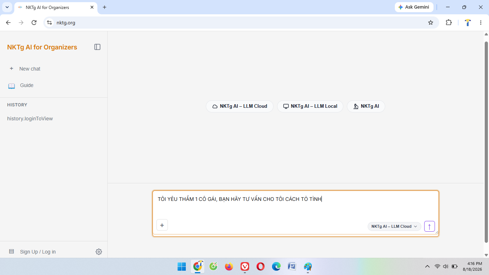Send the message with the arrow button
This screenshot has height=275, width=489.
click(x=430, y=226)
